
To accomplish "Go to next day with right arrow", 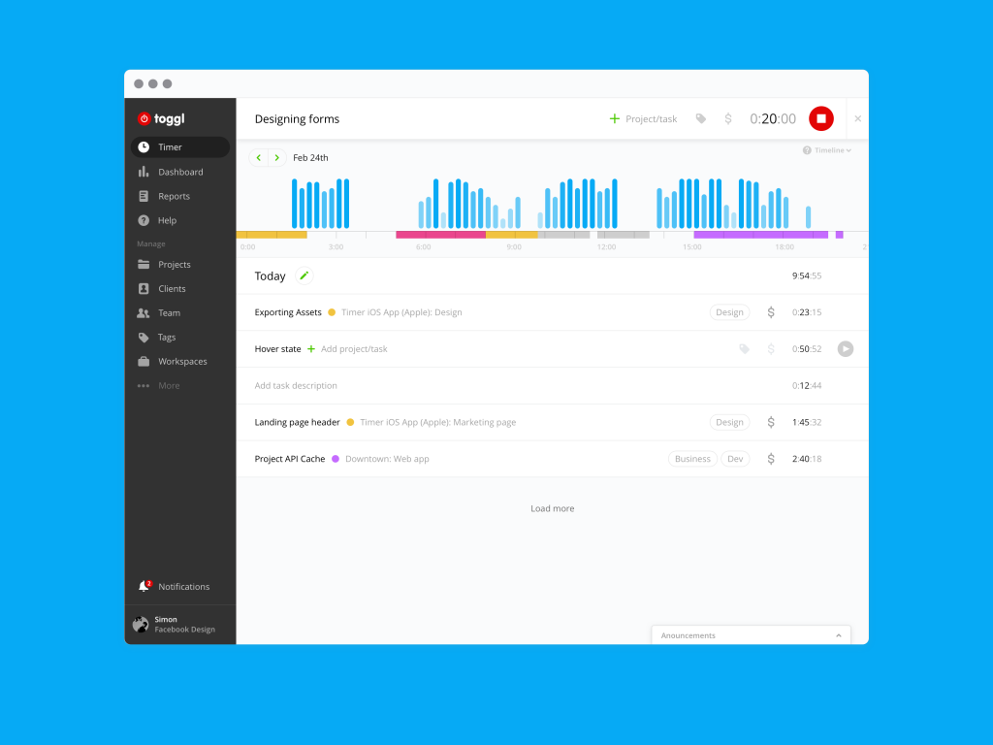I will (x=276, y=157).
